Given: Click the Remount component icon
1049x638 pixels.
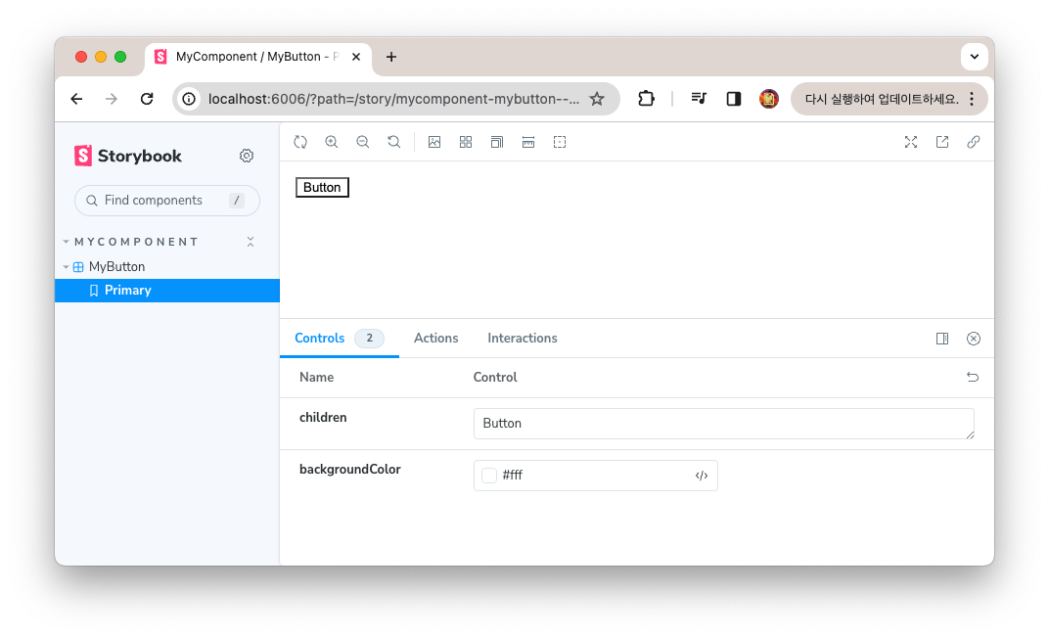Looking at the screenshot, I should pyautogui.click(x=300, y=142).
